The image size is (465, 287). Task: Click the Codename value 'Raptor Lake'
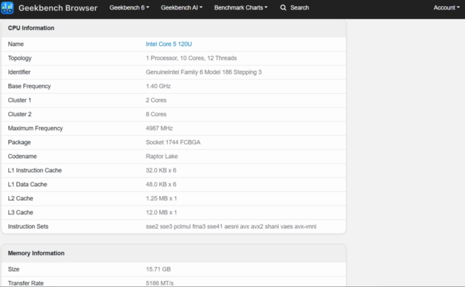(162, 156)
